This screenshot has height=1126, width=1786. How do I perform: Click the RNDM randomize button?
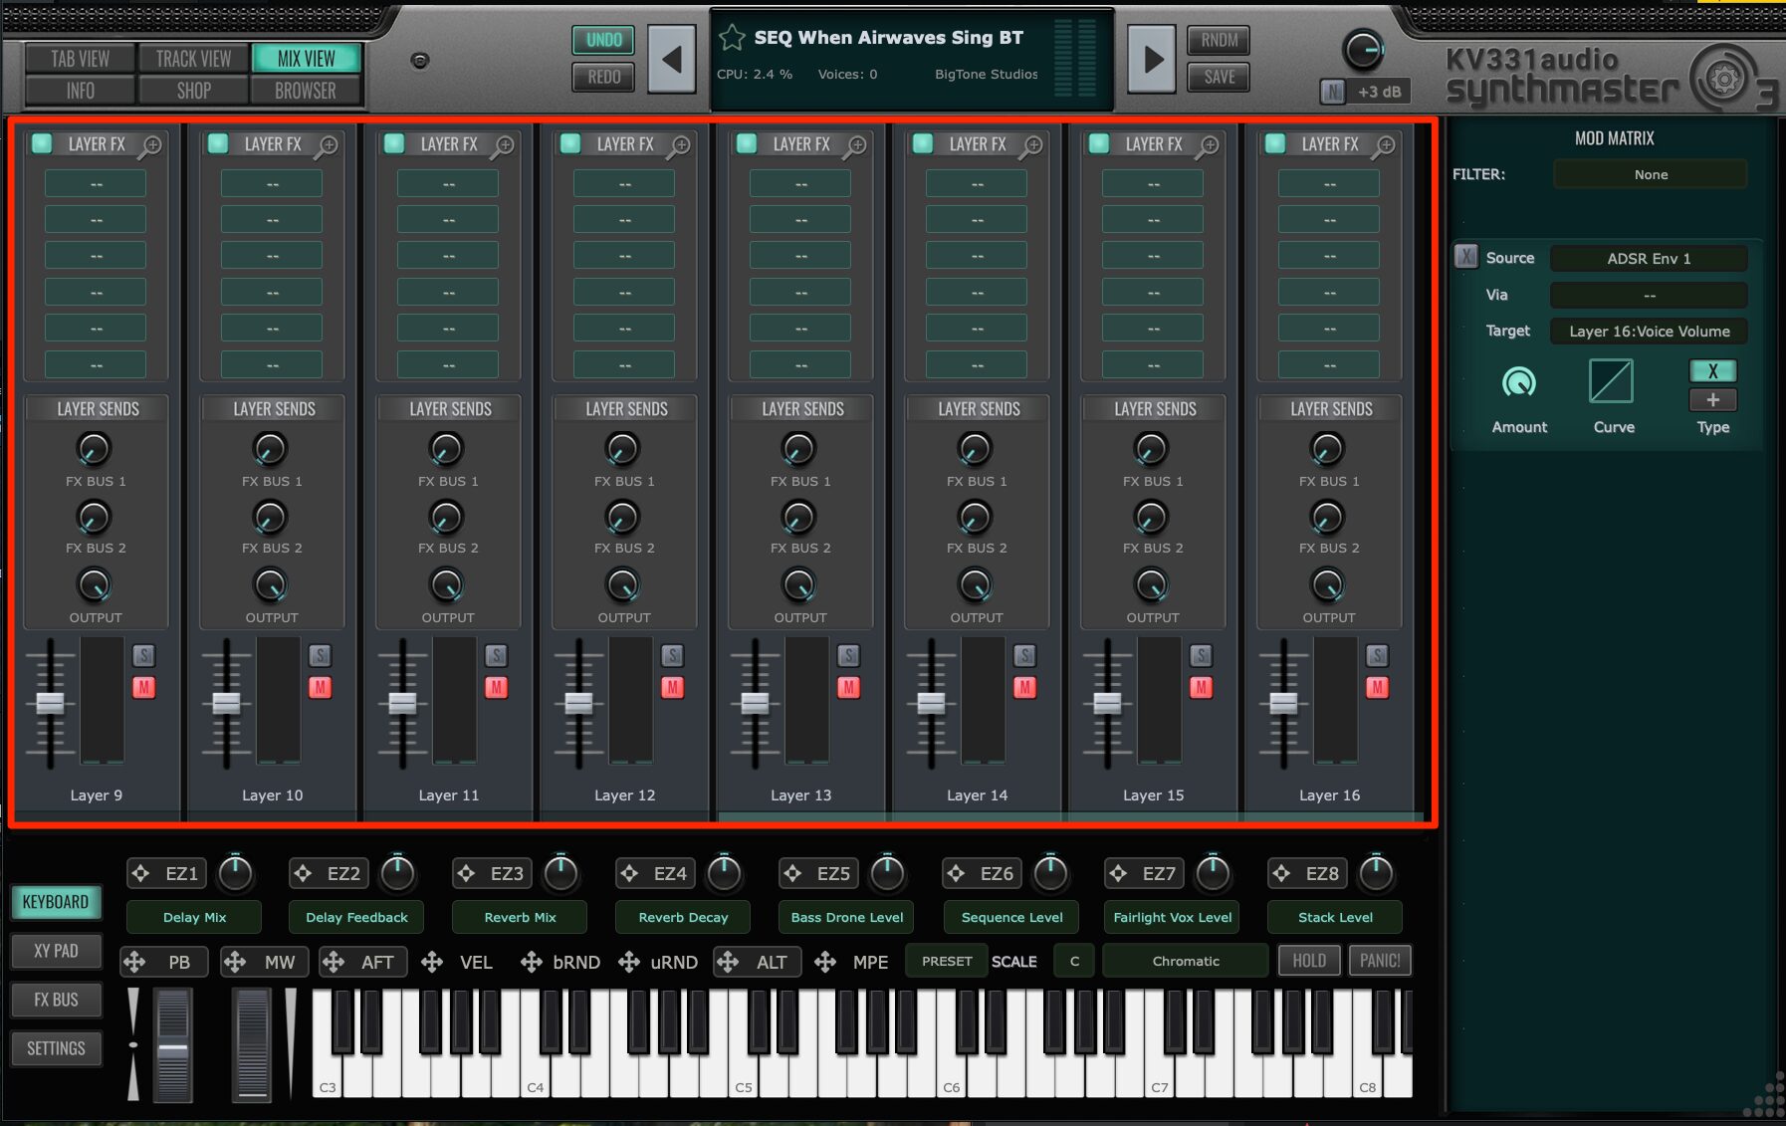1219,40
